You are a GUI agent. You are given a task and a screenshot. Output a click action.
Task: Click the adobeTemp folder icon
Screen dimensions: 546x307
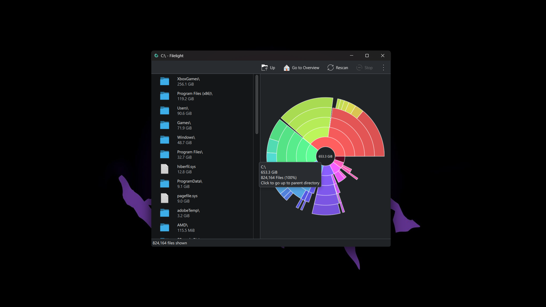tap(165, 213)
